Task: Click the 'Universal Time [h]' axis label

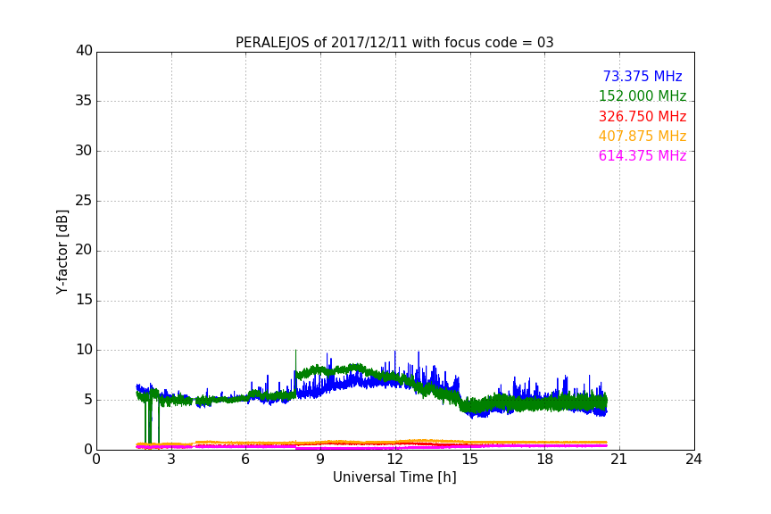Action: point(394,477)
